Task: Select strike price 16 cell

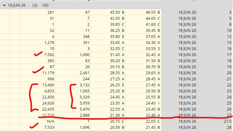Action: click(x=229, y=49)
